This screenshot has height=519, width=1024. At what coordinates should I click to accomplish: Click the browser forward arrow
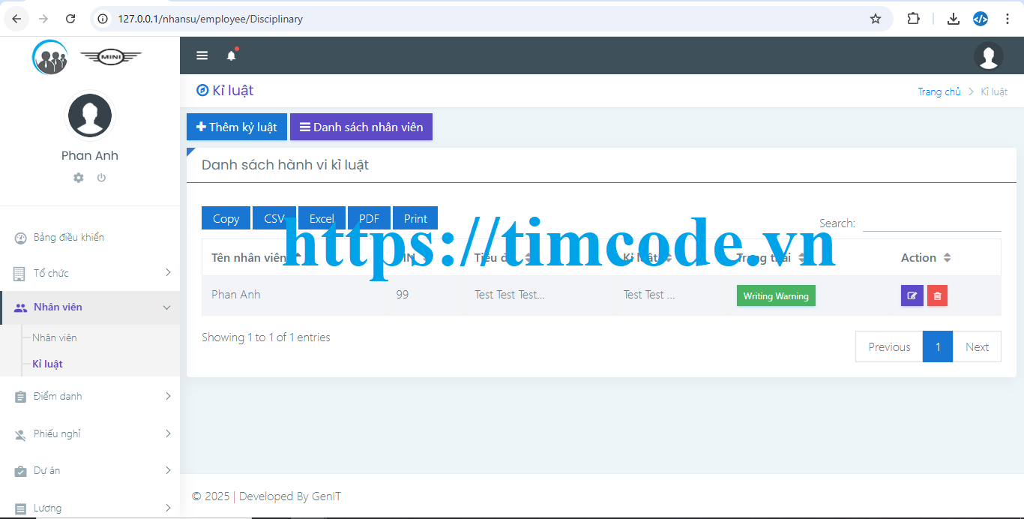tap(43, 19)
